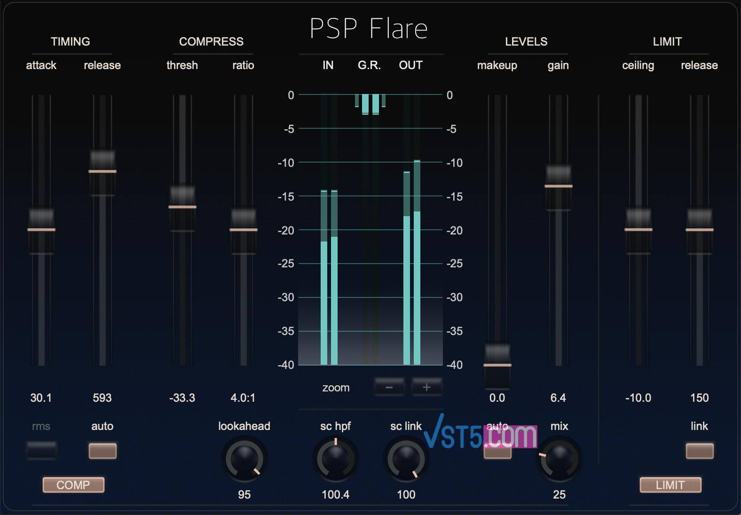
Task: Click the makeup value 0.0
Action: [497, 398]
